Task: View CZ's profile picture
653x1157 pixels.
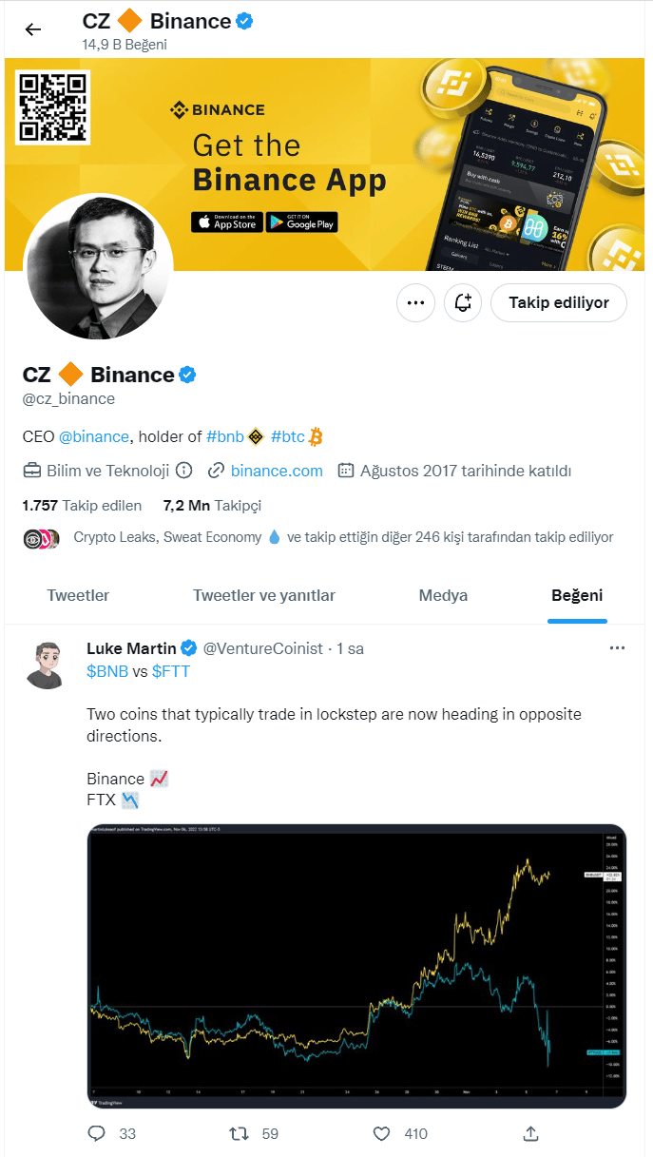Action: 98,267
